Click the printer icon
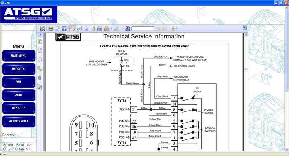 (51, 28)
